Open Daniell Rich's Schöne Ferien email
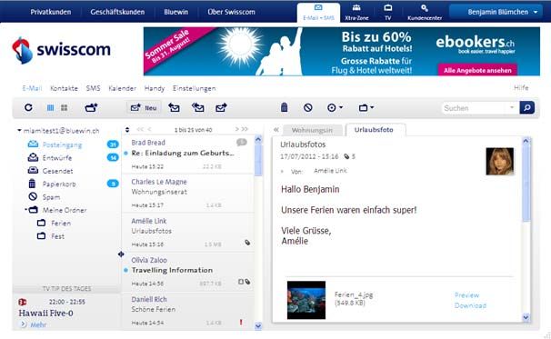Image resolution: width=551 pixels, height=339 pixels. pos(187,311)
